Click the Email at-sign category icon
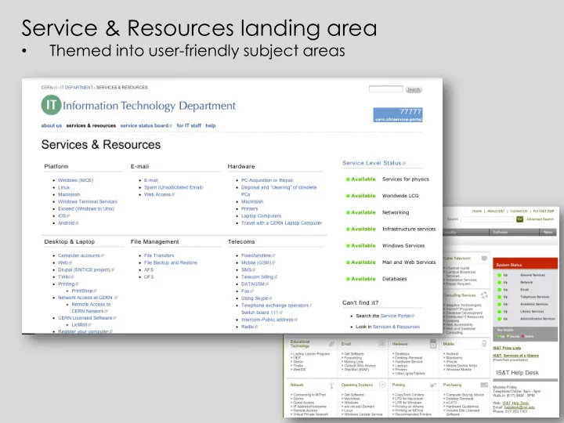 382,344
